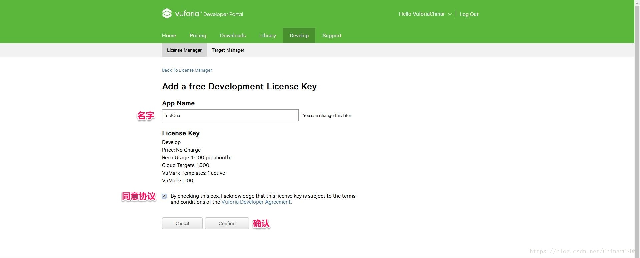Click the "VuMarks: 100" line
The width and height of the screenshot is (640, 258).
tap(178, 181)
